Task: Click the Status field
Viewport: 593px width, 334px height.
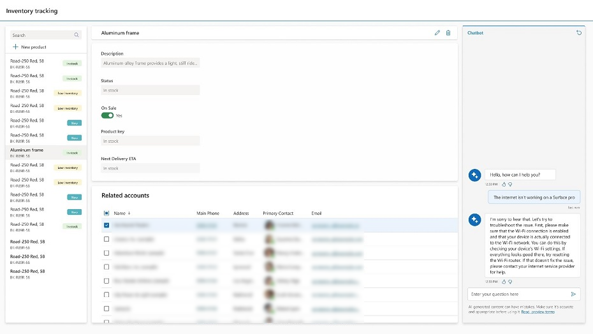Action: [x=150, y=91]
